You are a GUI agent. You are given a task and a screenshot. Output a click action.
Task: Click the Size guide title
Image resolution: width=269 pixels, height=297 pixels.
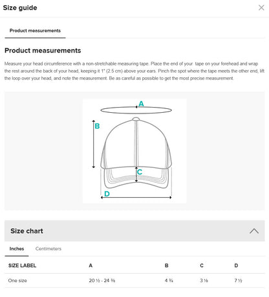[x=20, y=8]
